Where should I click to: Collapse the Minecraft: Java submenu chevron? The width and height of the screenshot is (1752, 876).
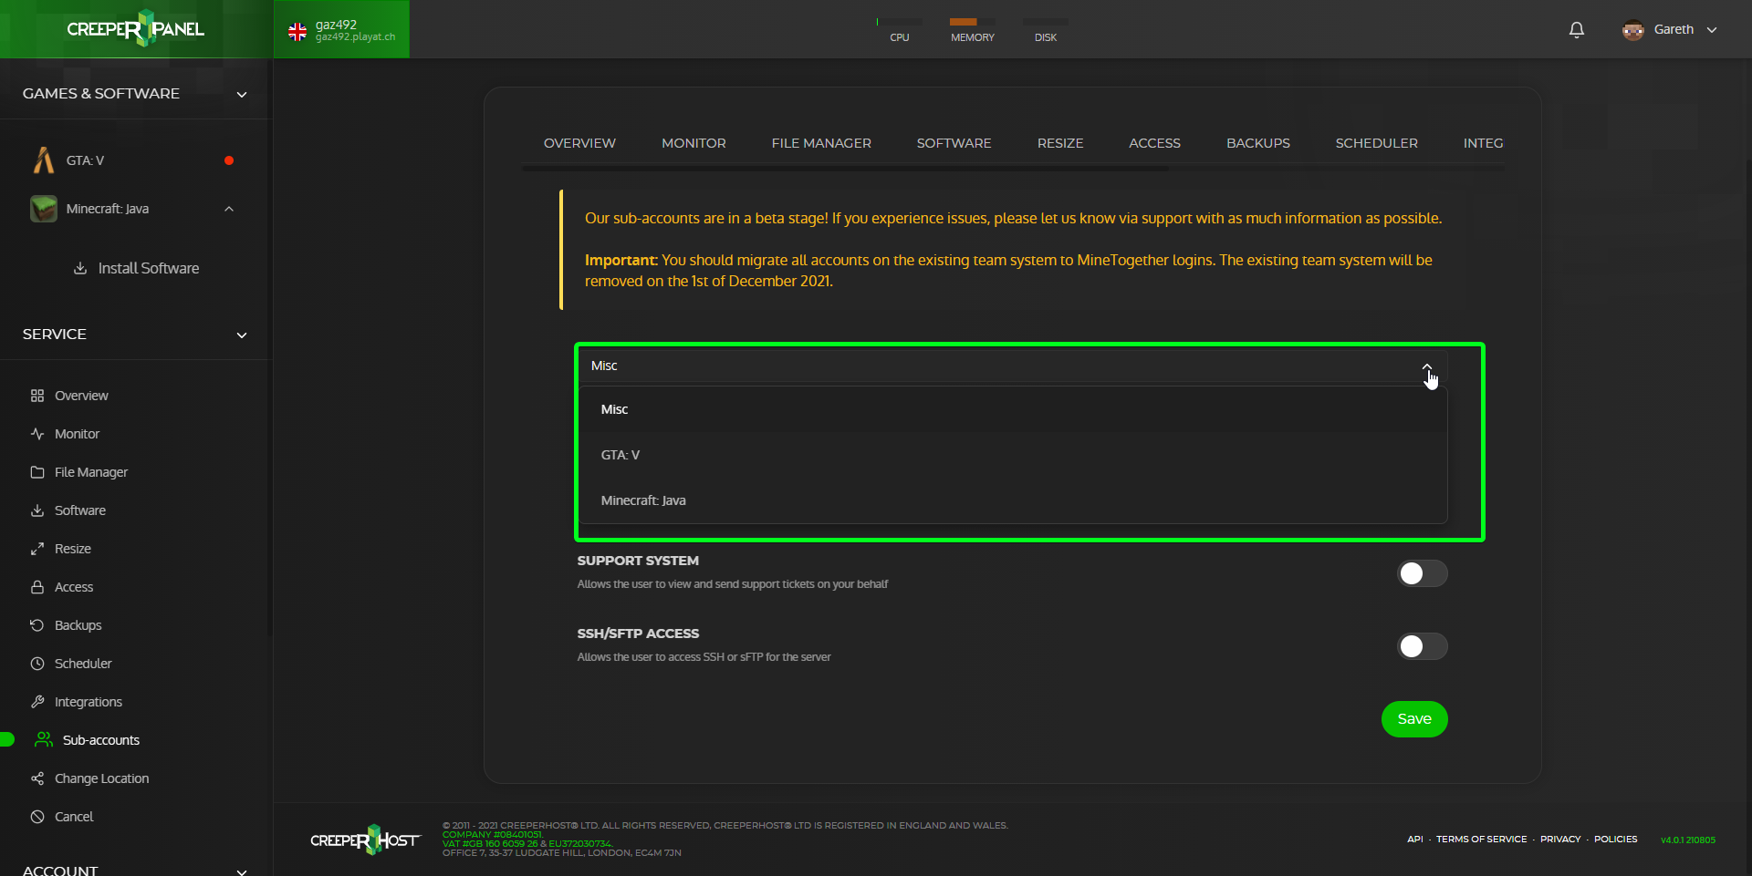coord(229,209)
